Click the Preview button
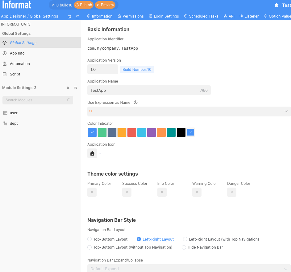 (105, 5)
